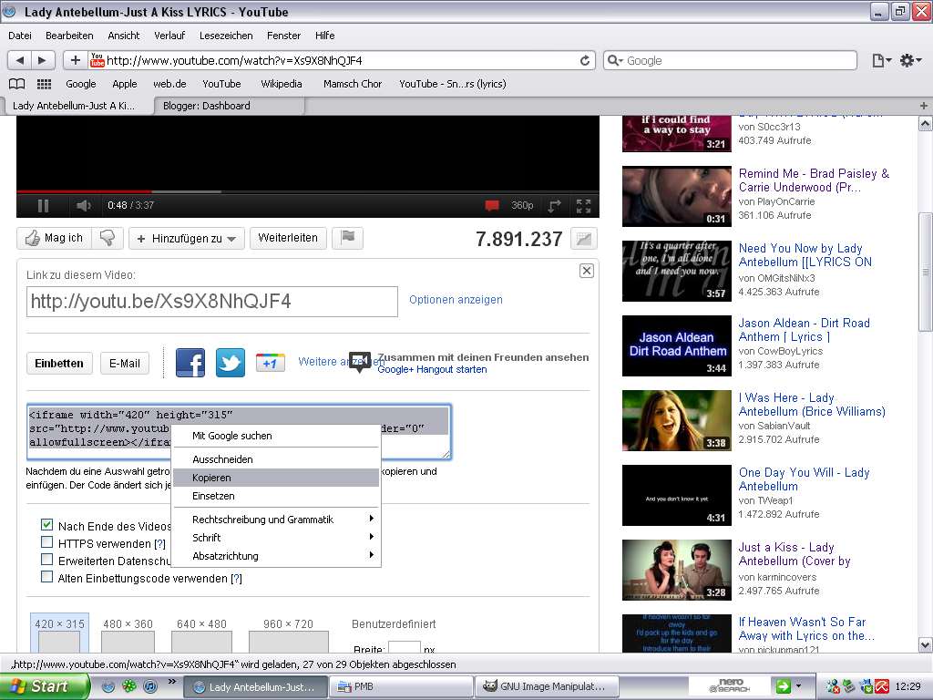
Task: Switch to PMB taskbar item
Action: 401,686
